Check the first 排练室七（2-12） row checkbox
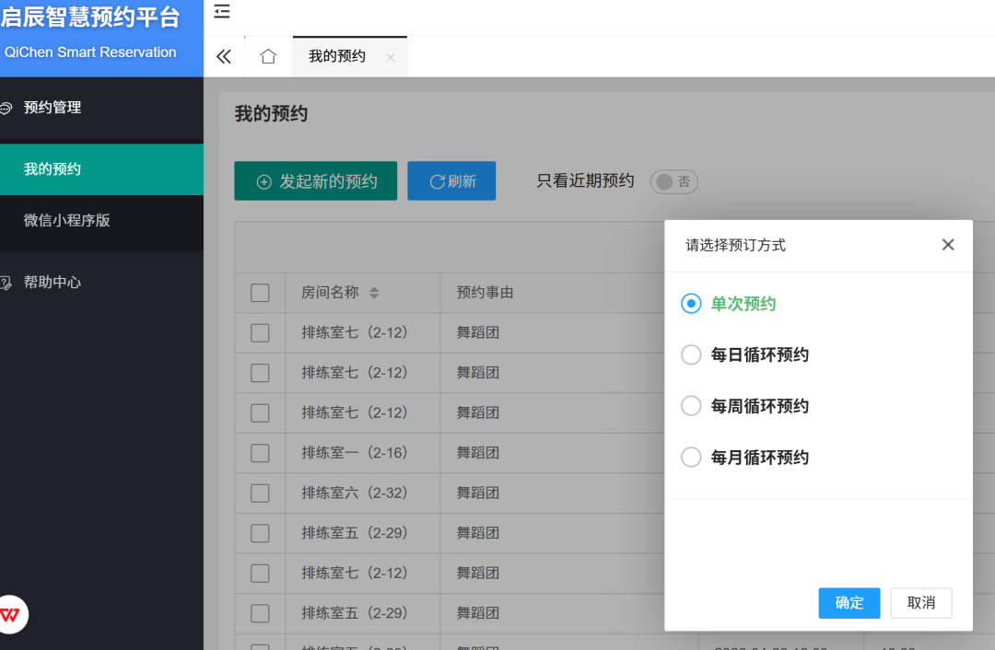 (260, 333)
